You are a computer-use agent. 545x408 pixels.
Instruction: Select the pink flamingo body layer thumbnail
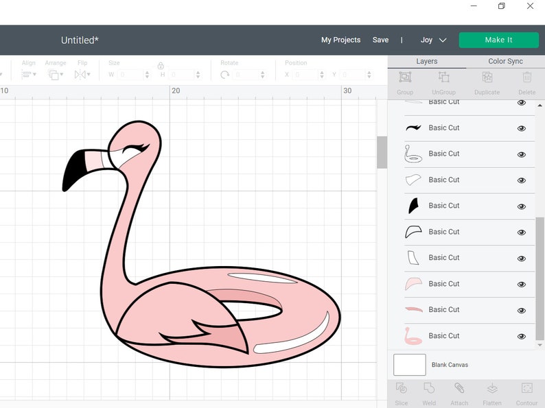click(x=413, y=336)
